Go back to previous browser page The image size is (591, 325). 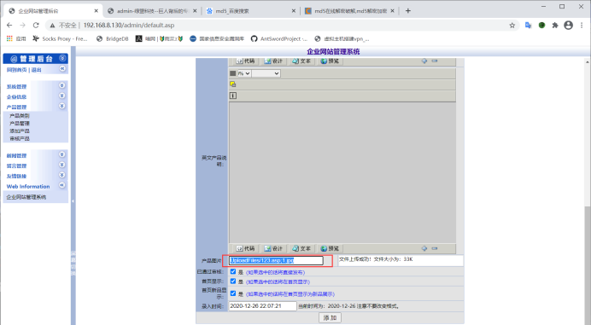(9, 26)
